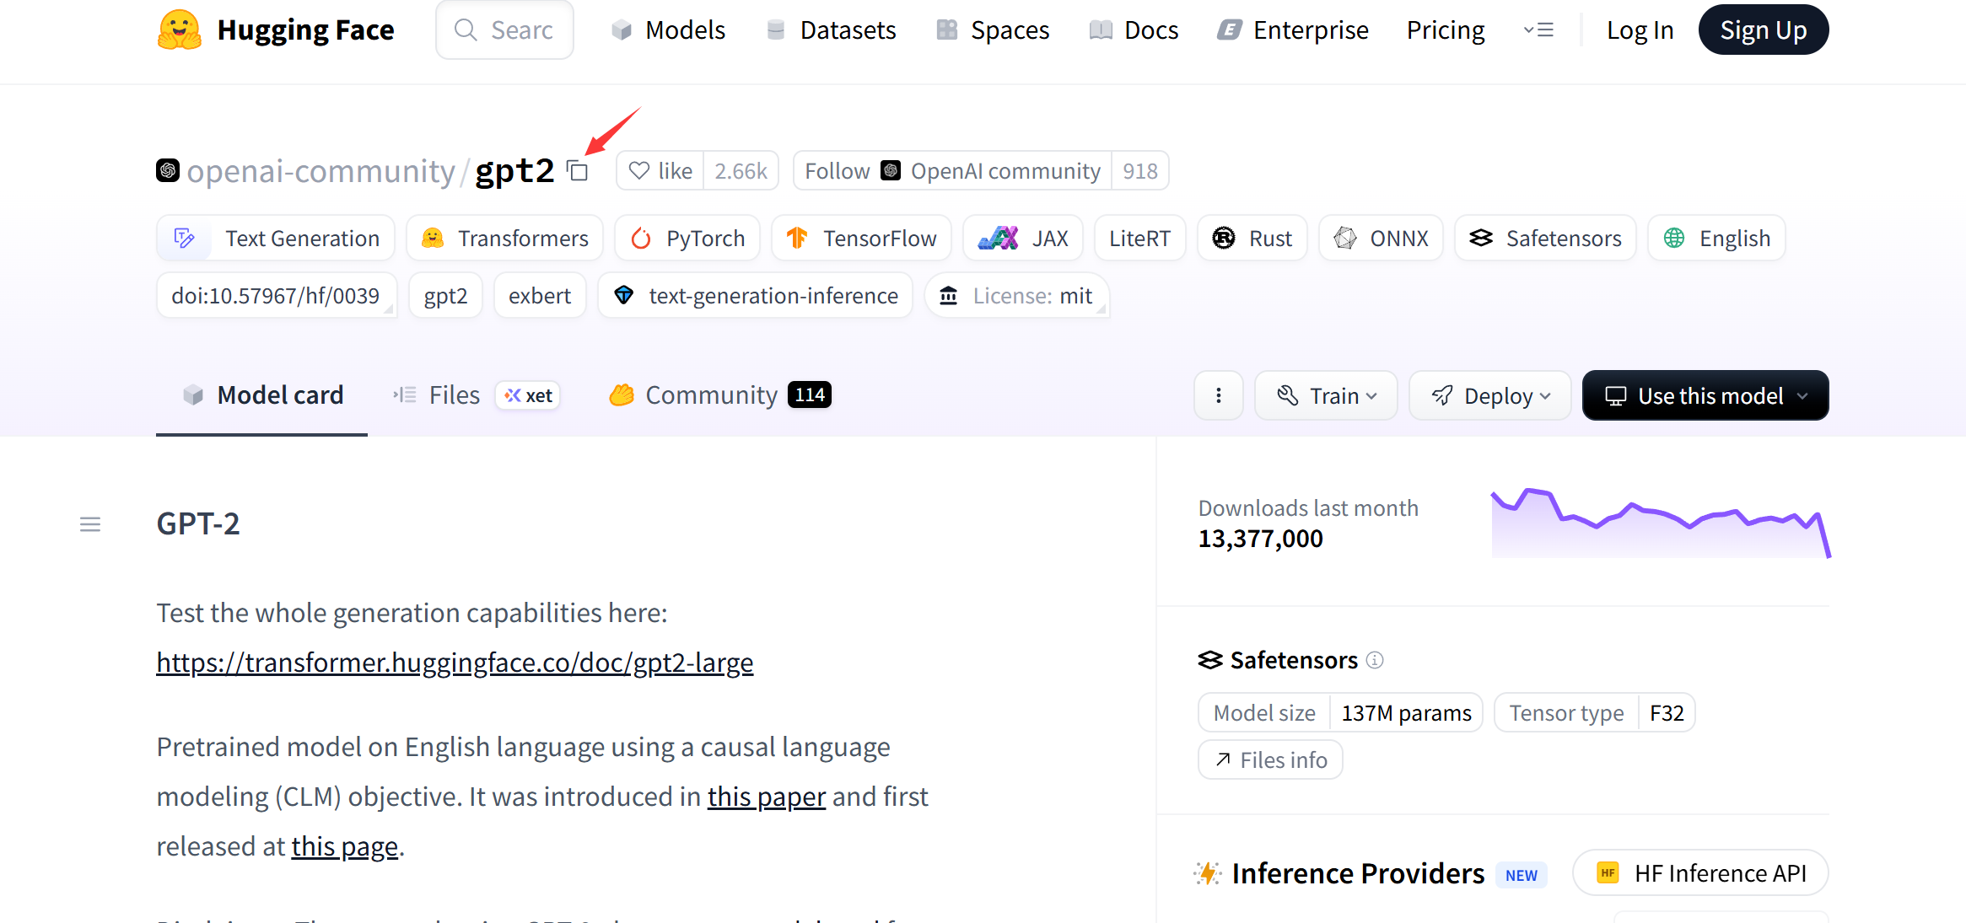Click the Safetensors info circle icon
Viewport: 1966px width, 923px height.
click(x=1375, y=660)
